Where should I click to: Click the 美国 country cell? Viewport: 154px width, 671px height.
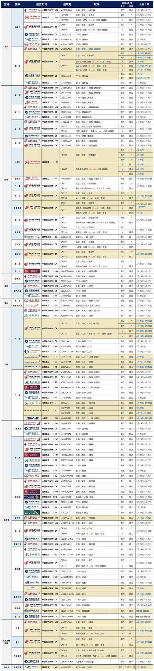(x=18, y=66)
